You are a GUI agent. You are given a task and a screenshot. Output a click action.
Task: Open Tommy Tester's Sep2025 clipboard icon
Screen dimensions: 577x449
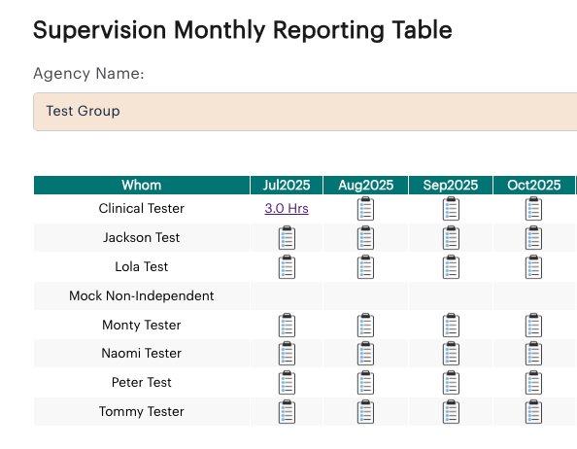pos(451,411)
